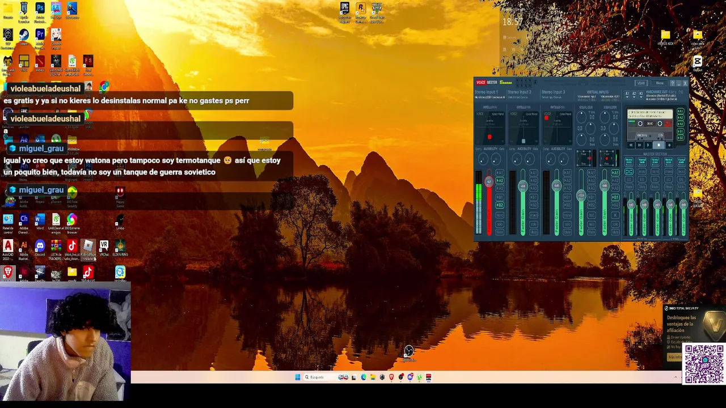Open Voicemeeter Menu button
Image resolution: width=726 pixels, height=408 pixels.
click(660, 83)
